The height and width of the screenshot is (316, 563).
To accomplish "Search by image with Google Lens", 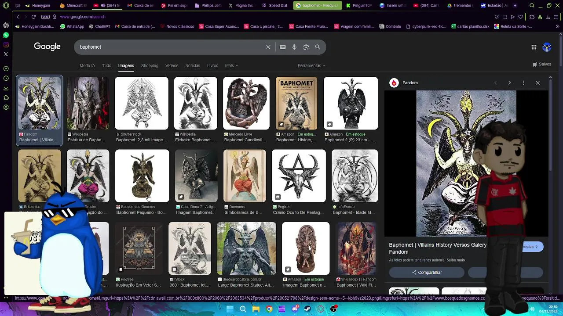I will (x=306, y=47).
